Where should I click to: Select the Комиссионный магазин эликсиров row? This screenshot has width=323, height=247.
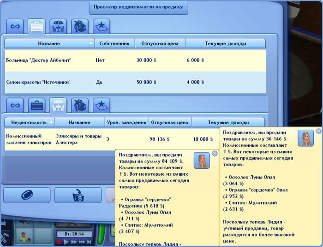(112, 139)
